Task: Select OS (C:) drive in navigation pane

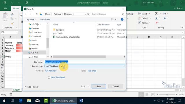Action: [x=34, y=53]
